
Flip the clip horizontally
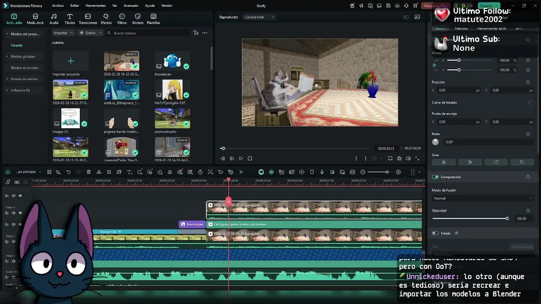444,162
